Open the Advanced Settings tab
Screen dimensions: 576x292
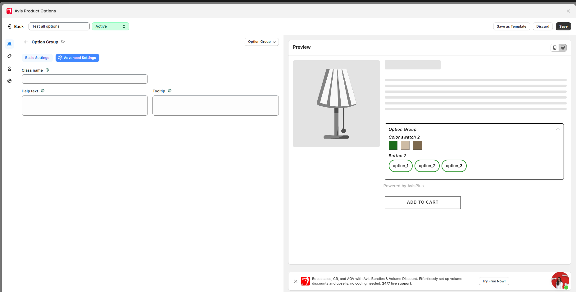pos(77,58)
